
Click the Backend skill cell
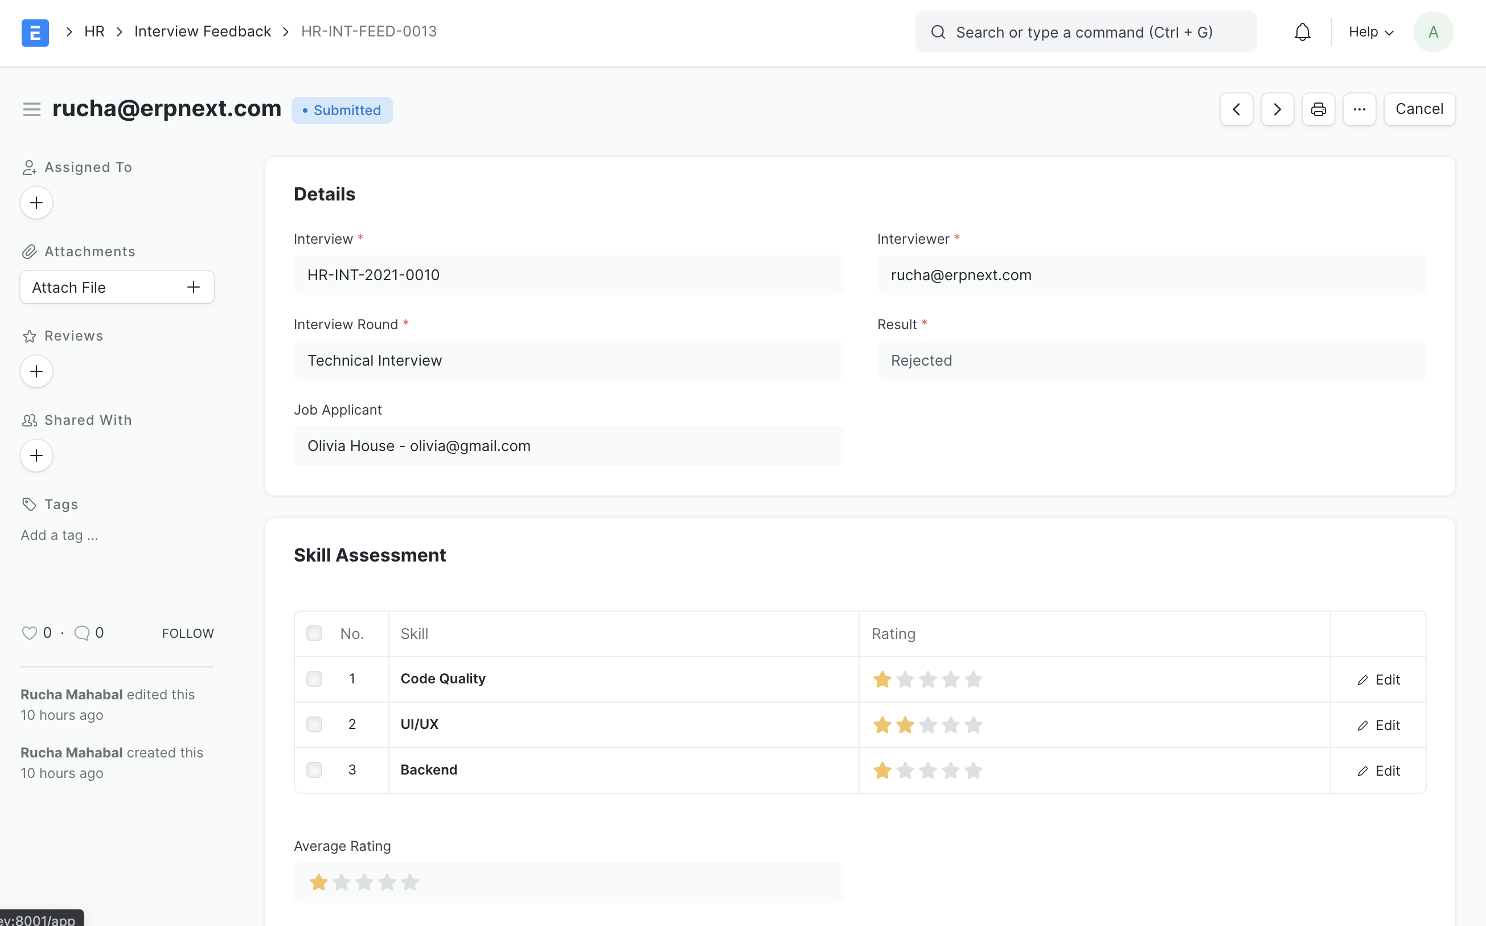point(623,771)
